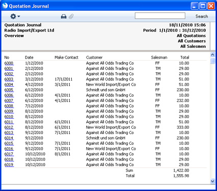Viewport: 217px width, 191px height.
Task: Click New World Import/Export Co in row 6012
Action: [111, 127]
